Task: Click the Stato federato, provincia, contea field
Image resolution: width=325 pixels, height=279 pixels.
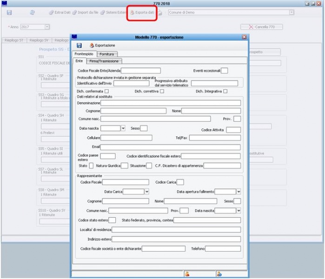Action: (x=207, y=220)
